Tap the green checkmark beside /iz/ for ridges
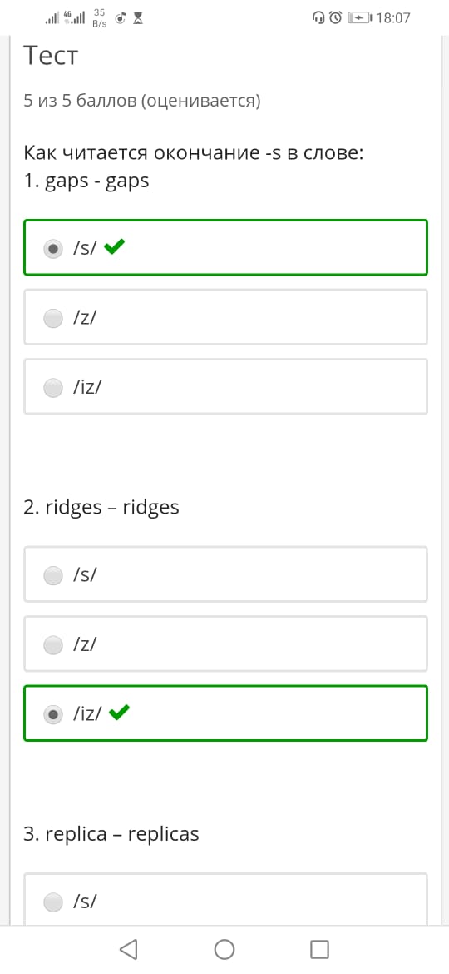 tap(118, 713)
